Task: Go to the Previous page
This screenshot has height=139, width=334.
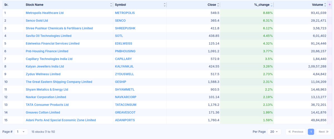Action: (x=296, y=132)
